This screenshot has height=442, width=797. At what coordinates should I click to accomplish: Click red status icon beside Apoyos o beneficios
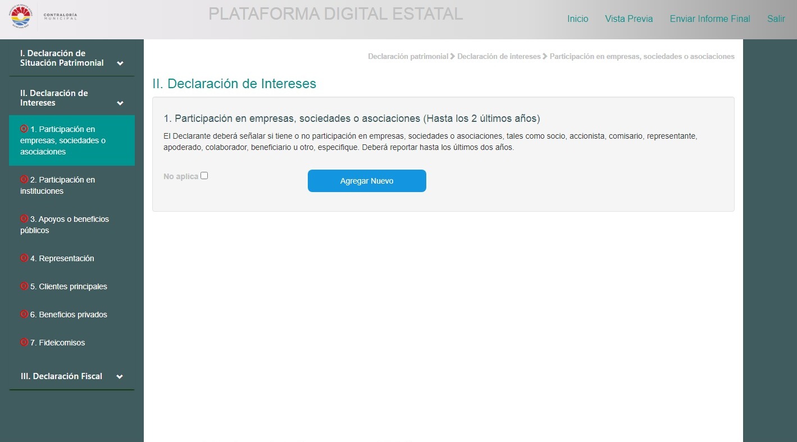pyautogui.click(x=24, y=218)
